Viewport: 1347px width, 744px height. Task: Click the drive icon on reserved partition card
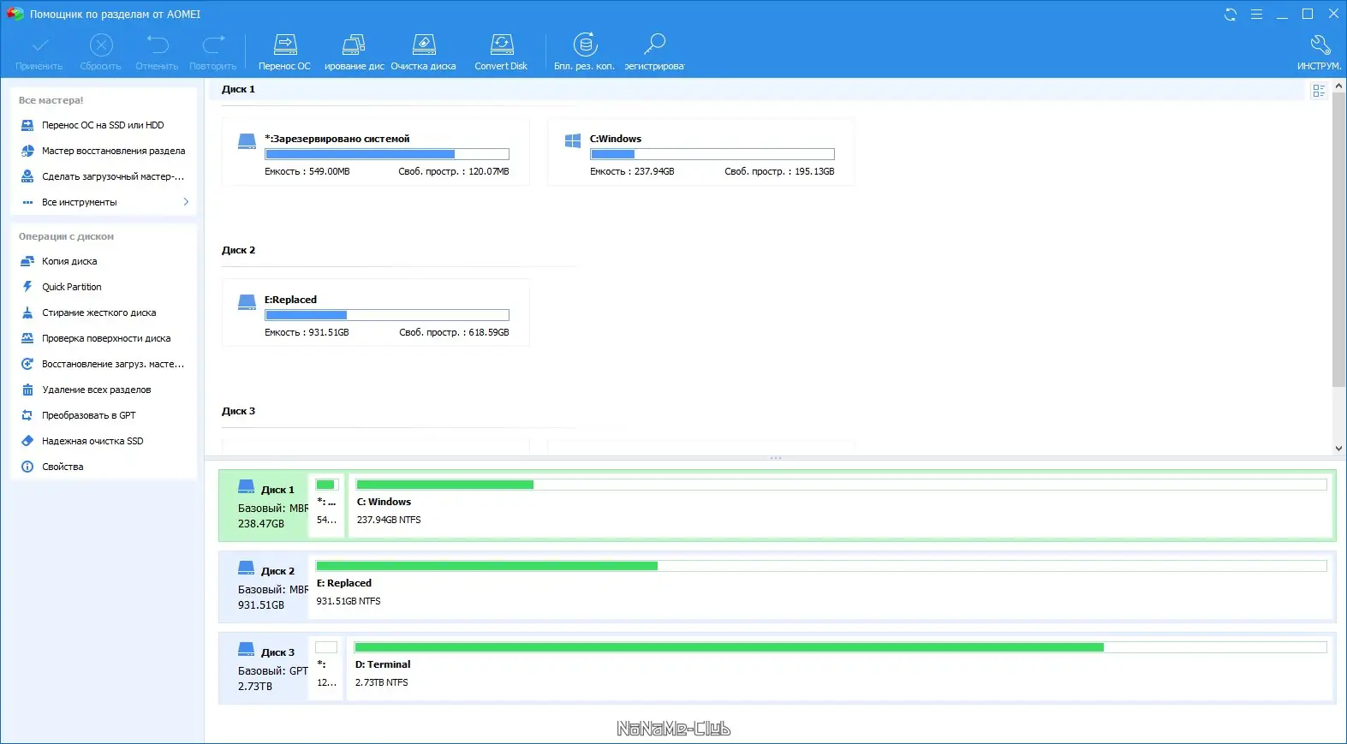click(x=247, y=141)
